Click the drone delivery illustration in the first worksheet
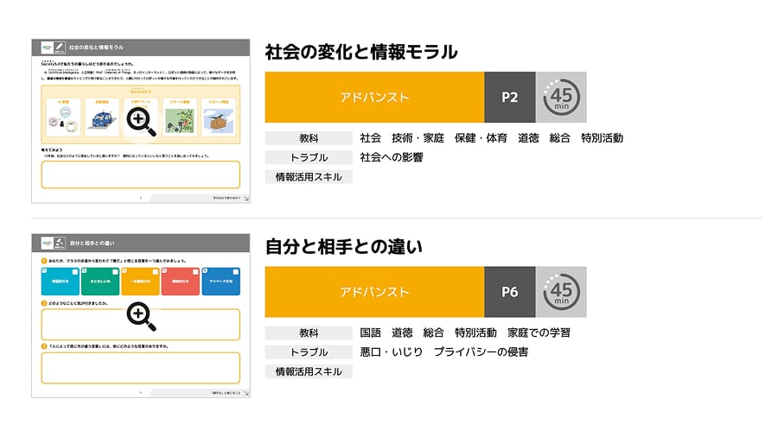 (219, 121)
